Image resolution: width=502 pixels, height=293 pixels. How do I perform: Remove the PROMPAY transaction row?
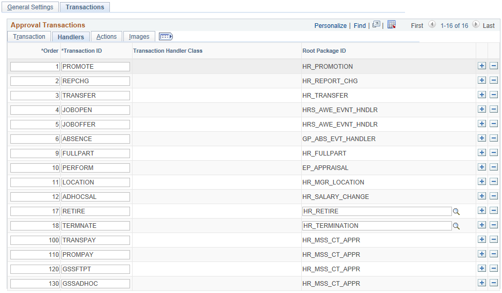click(x=494, y=254)
